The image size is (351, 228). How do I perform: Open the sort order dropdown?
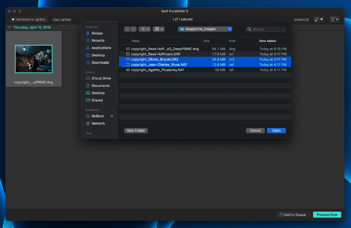click(x=319, y=20)
